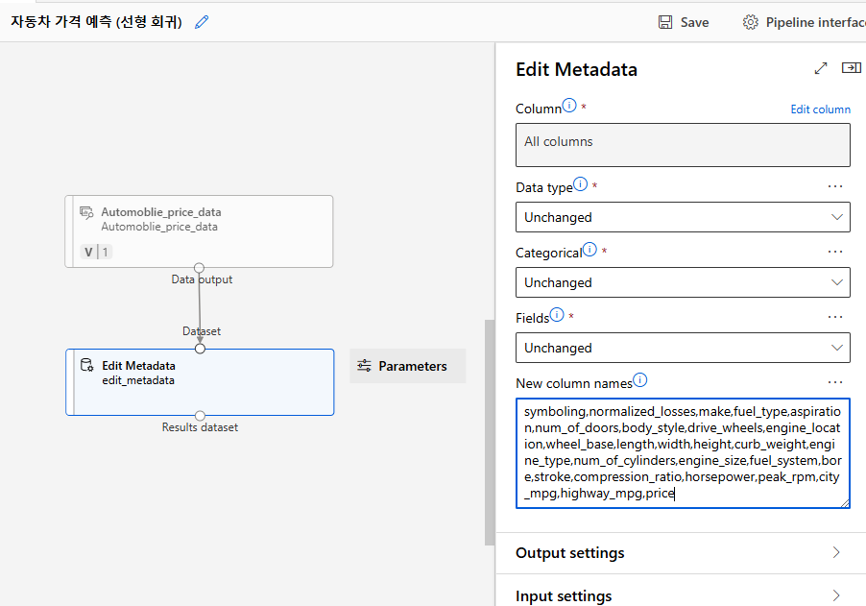Open Pipeline interface gear icon
The width and height of the screenshot is (866, 606).
tap(750, 22)
